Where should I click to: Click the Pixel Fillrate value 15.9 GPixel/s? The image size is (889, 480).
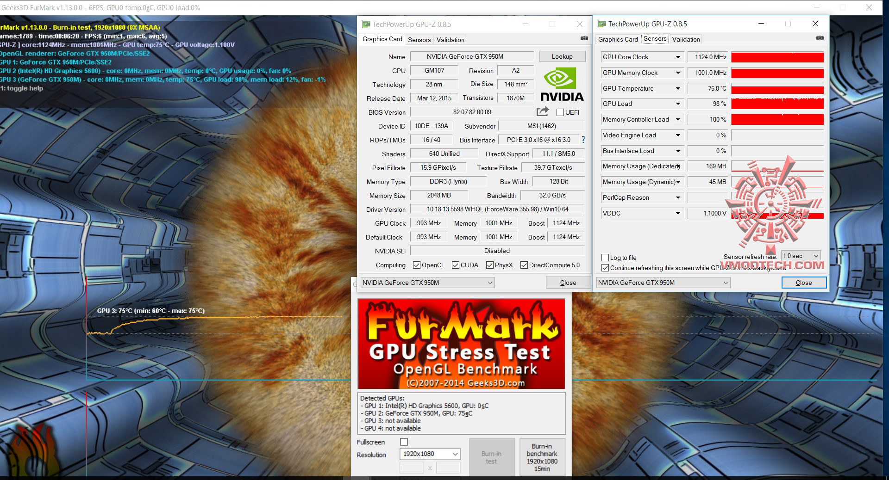[x=438, y=167]
